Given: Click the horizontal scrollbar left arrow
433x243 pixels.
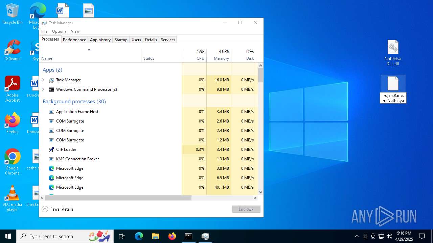Looking at the screenshot, I should click(x=42, y=198).
